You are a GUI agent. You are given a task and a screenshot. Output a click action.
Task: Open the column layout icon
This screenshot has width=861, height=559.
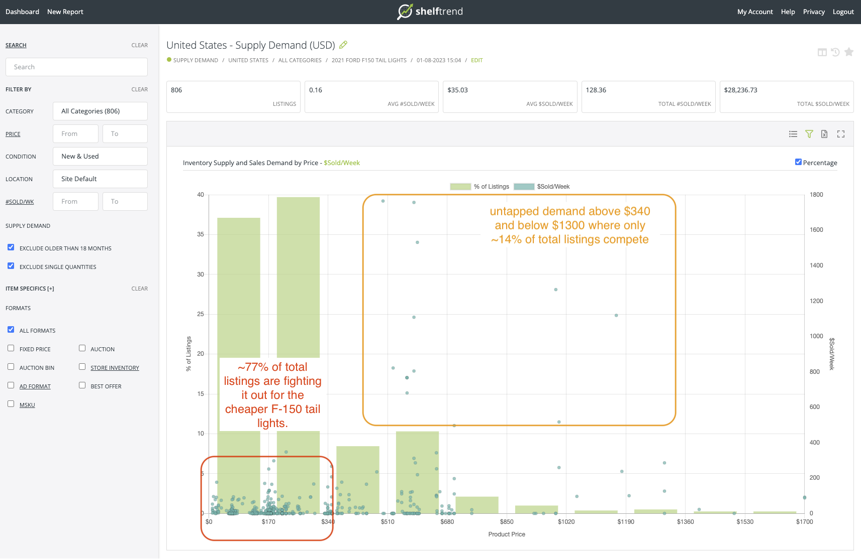click(822, 52)
